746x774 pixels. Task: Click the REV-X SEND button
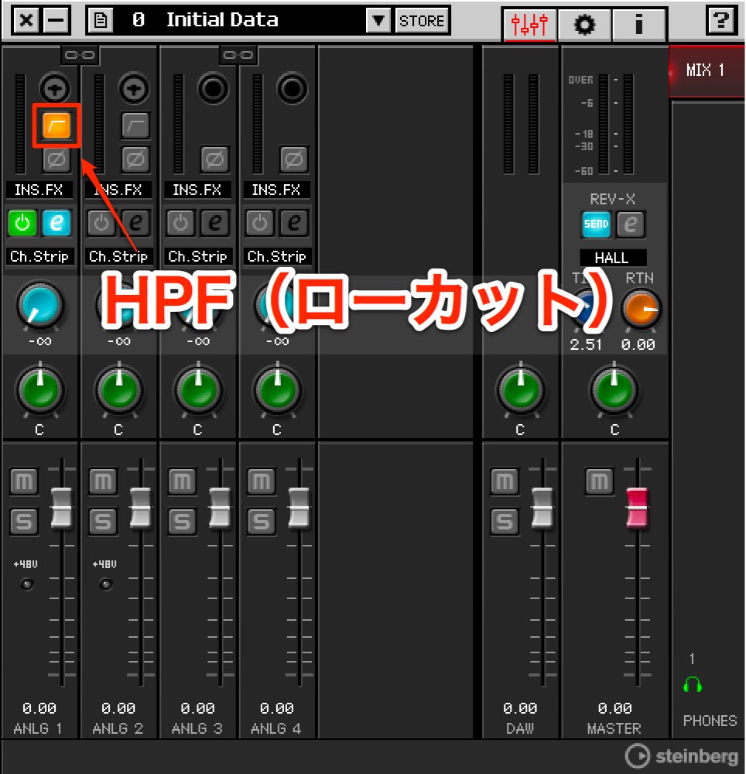596,224
